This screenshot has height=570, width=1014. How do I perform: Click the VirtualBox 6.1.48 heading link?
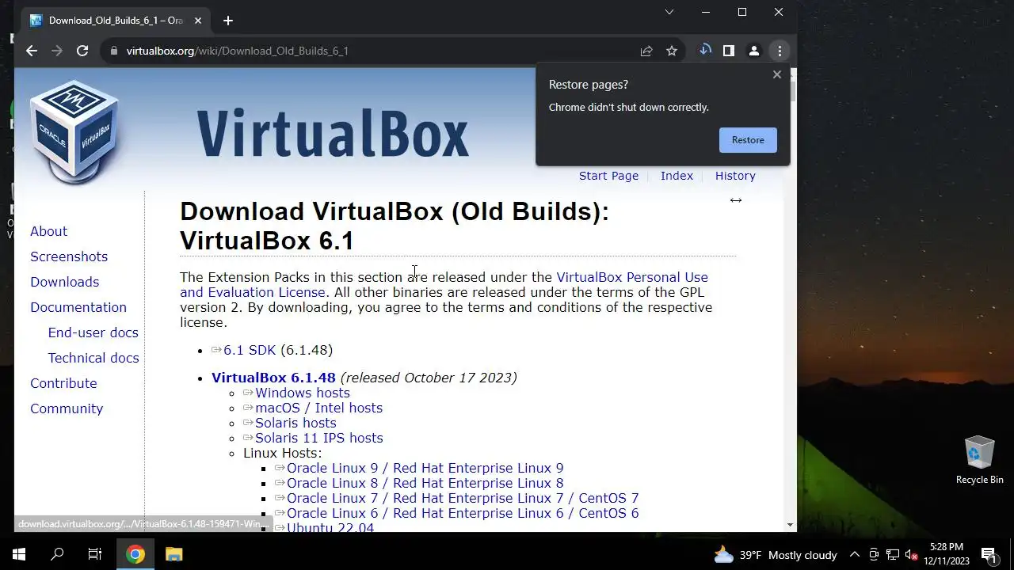tap(273, 378)
